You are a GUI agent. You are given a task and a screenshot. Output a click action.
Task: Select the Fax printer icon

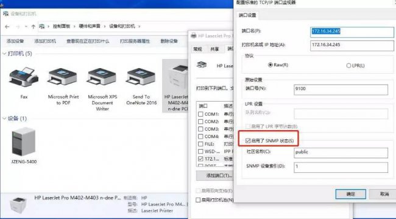point(24,77)
